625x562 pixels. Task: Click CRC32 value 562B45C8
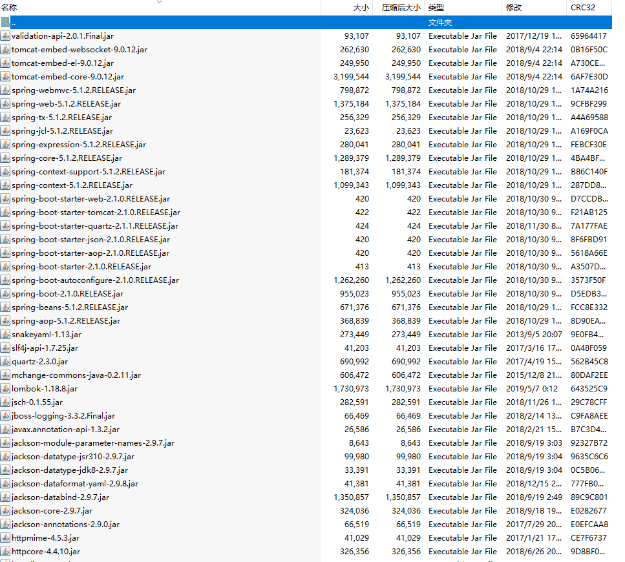click(589, 361)
